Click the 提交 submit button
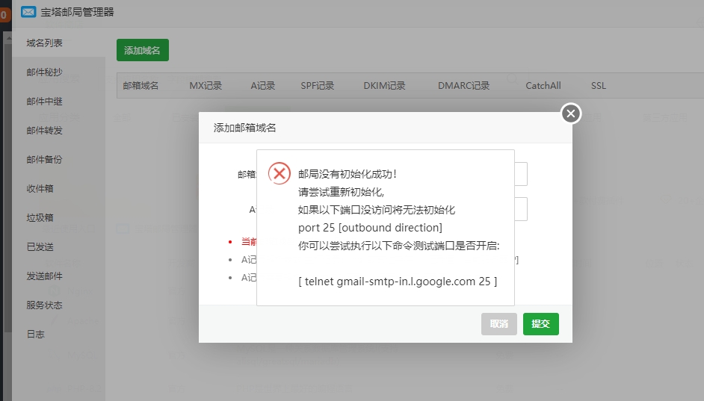This screenshot has height=401, width=704. [540, 324]
